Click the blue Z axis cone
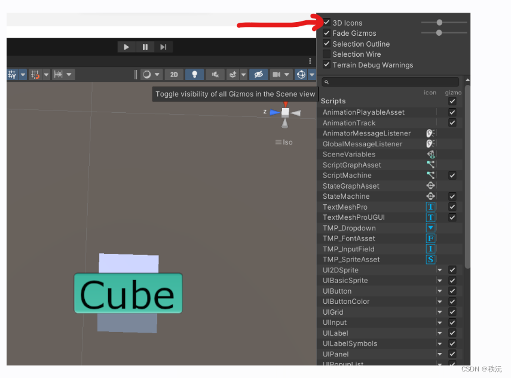 click(275, 113)
